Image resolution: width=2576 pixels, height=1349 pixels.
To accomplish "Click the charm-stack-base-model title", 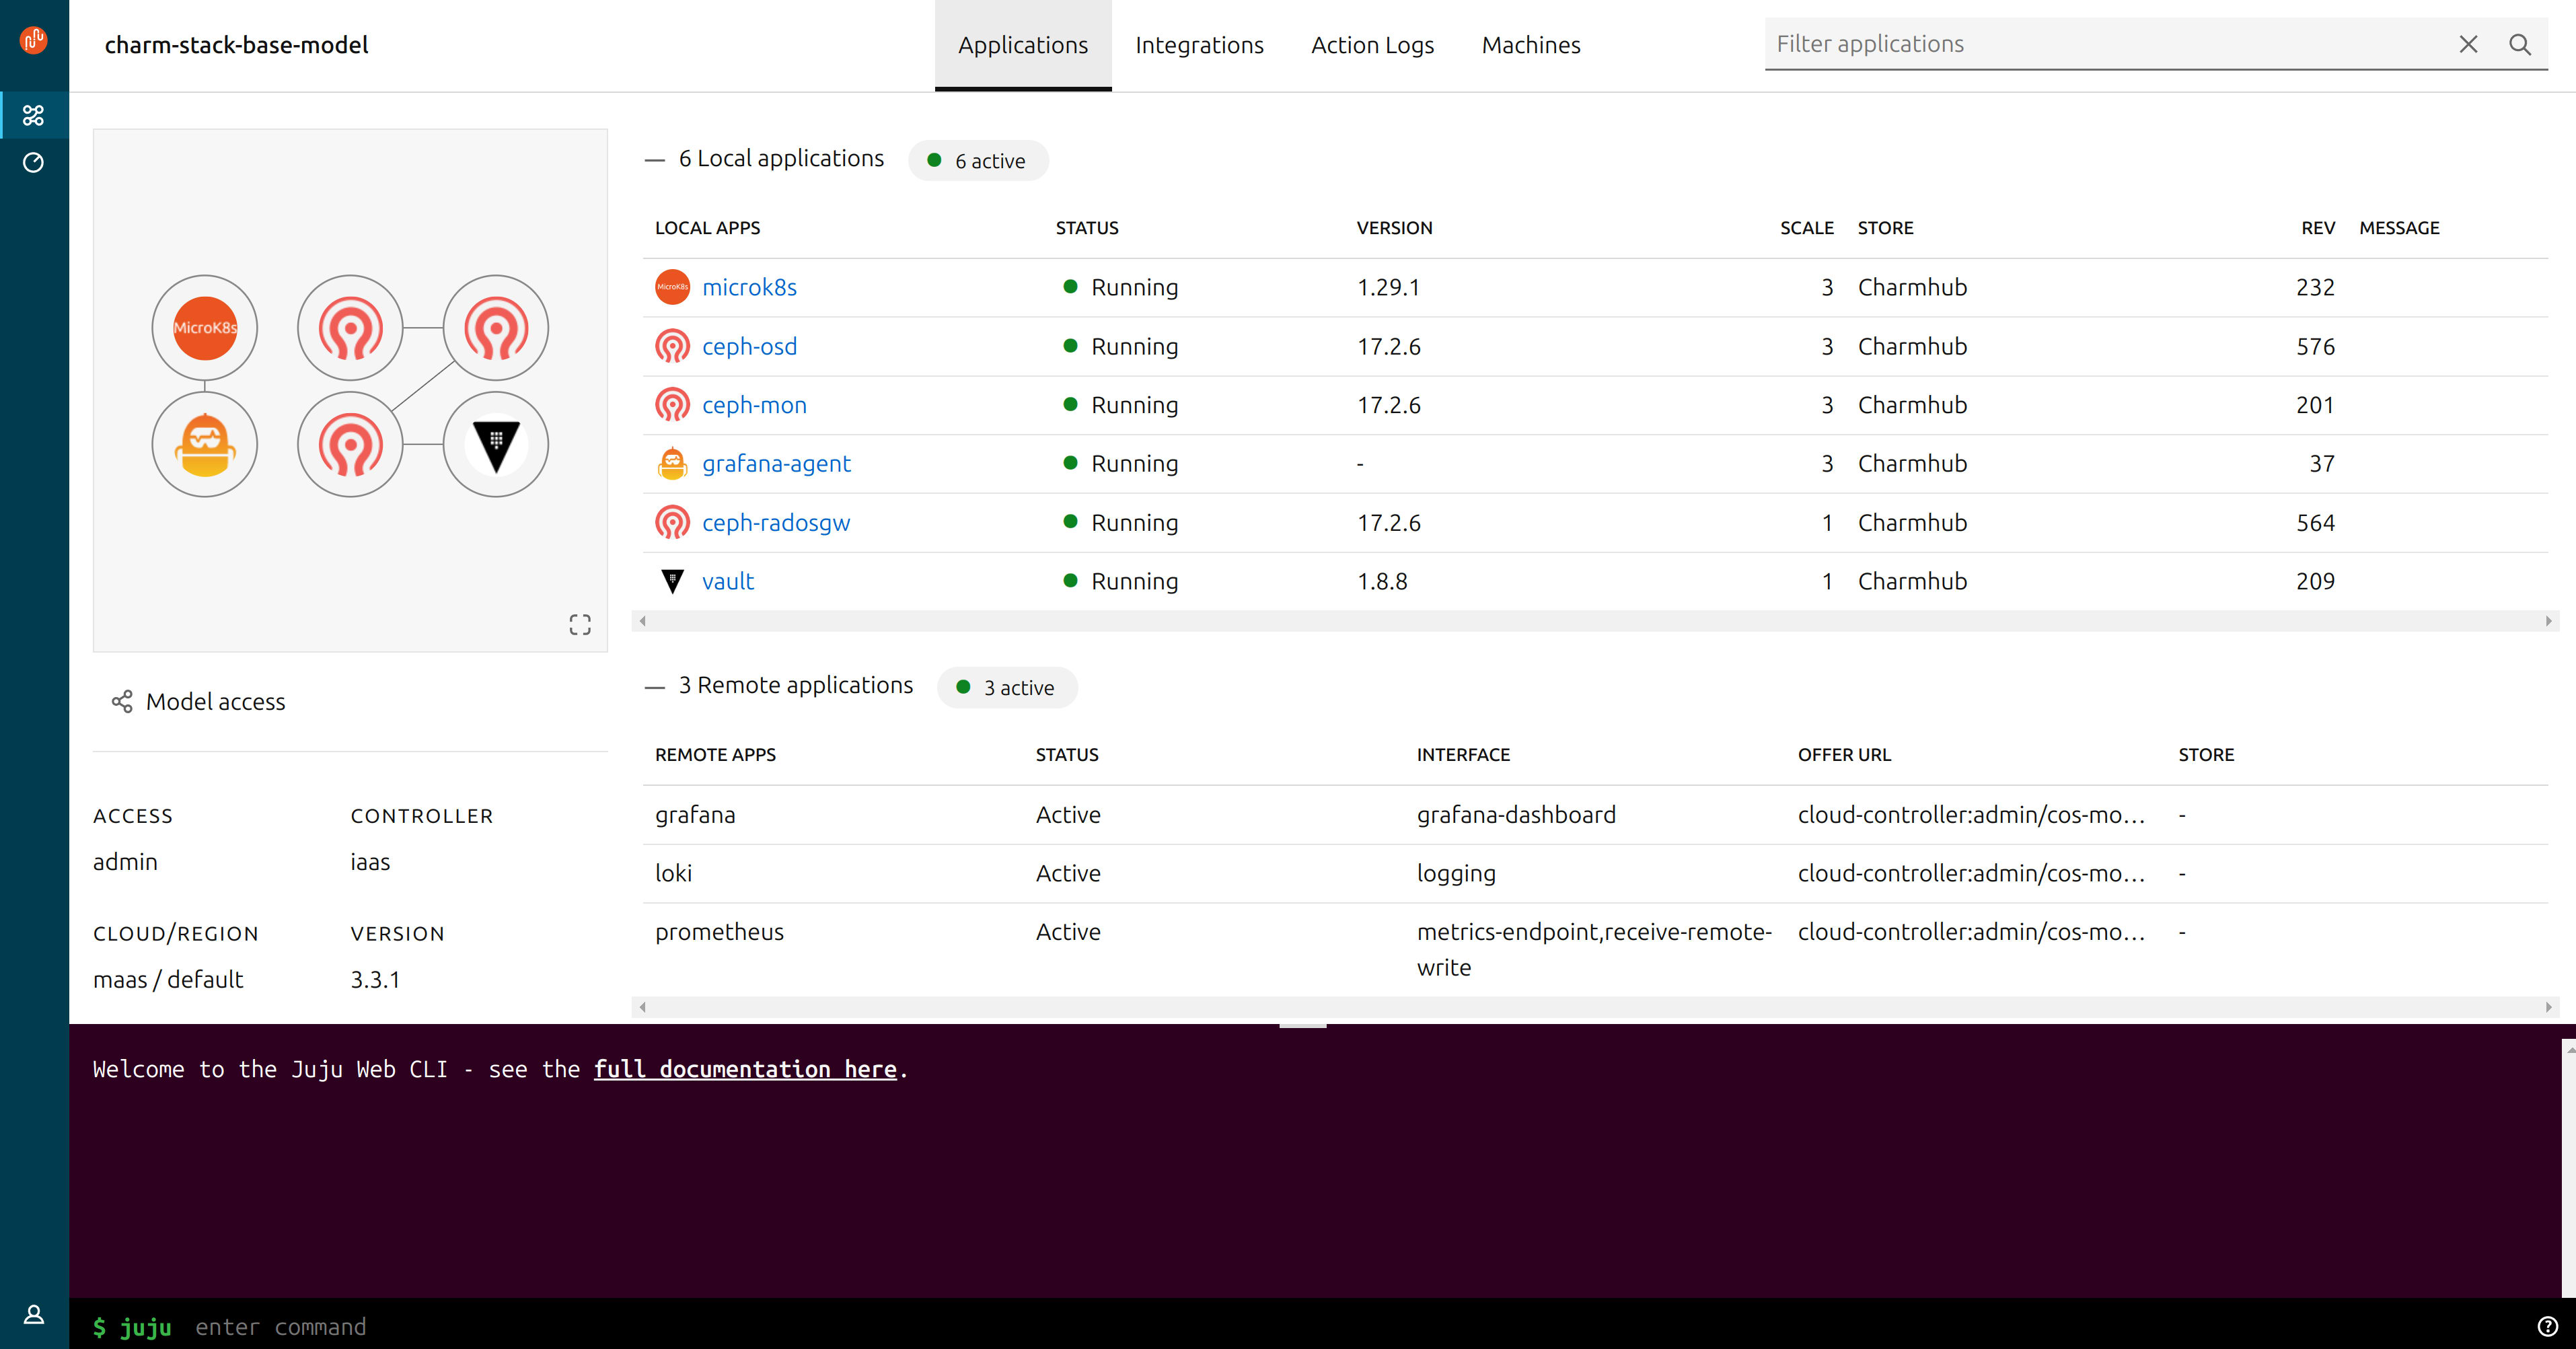I will pos(236,45).
